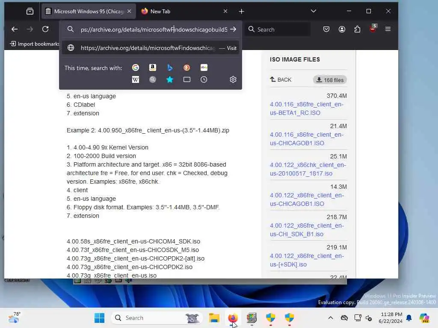Search history using the clock icon

click(204, 80)
